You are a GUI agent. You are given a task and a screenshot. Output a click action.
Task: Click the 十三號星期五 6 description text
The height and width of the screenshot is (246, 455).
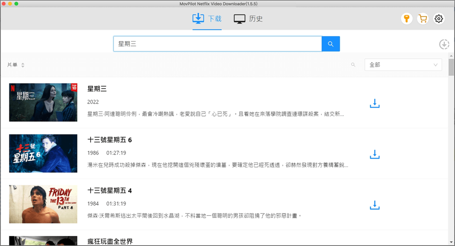pos(217,165)
